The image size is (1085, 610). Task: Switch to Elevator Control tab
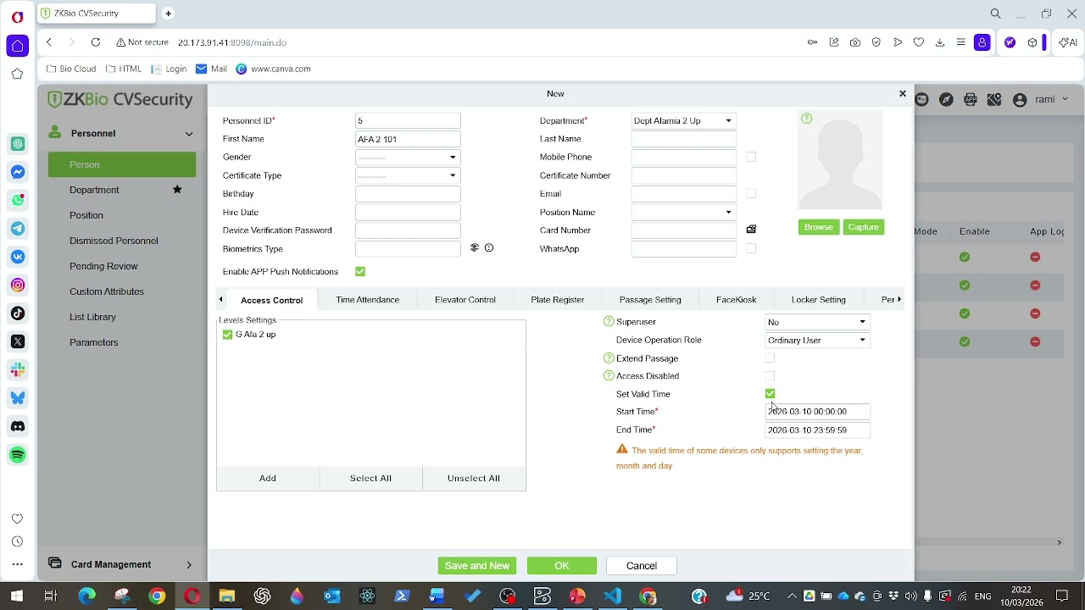465,300
